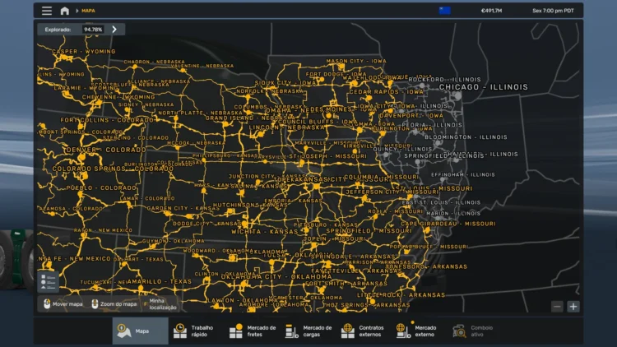
Task: Click the Rockford - Illinois label
Action: point(444,80)
